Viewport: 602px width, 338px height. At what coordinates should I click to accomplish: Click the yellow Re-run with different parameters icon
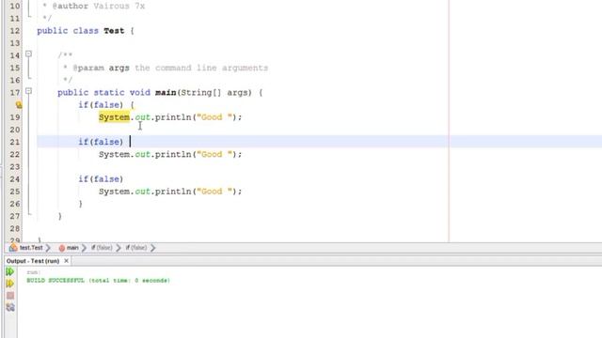(x=10, y=284)
